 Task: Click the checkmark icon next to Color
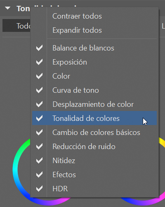pos(39,76)
